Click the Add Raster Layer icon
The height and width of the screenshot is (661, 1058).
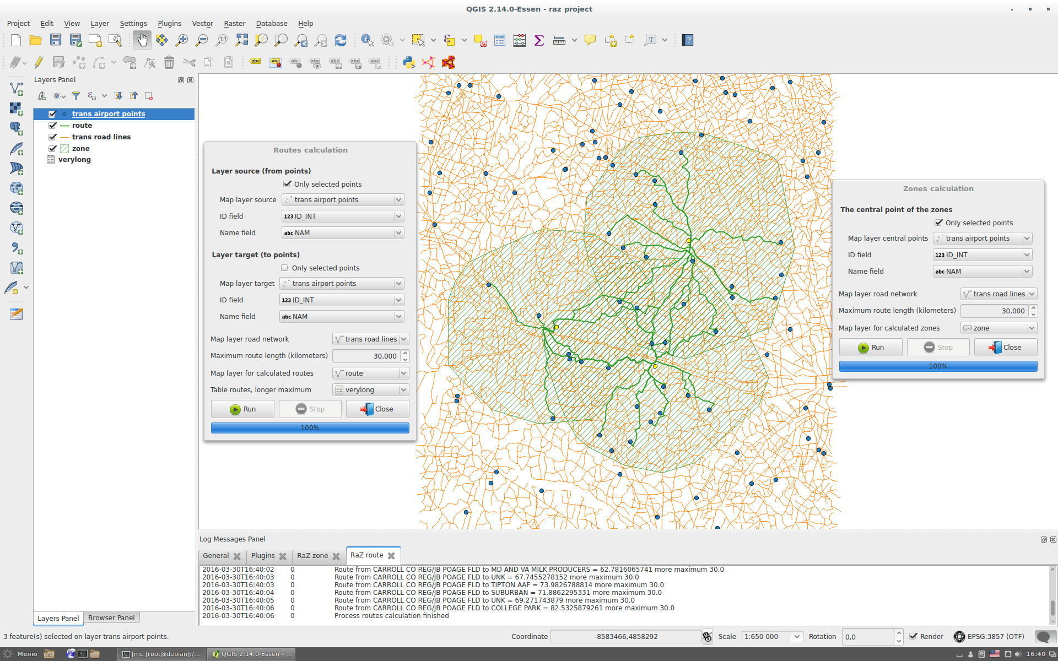point(17,109)
